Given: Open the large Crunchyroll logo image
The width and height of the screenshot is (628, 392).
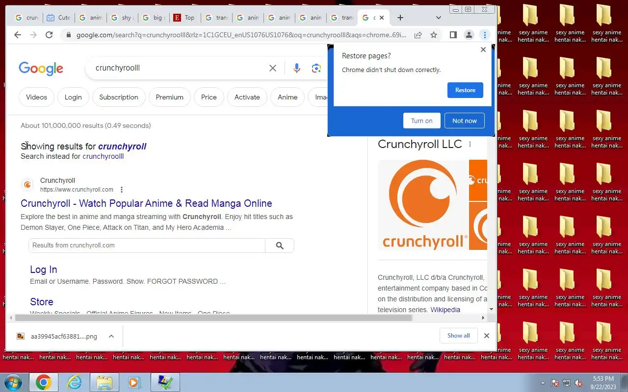Looking at the screenshot, I should (x=423, y=205).
